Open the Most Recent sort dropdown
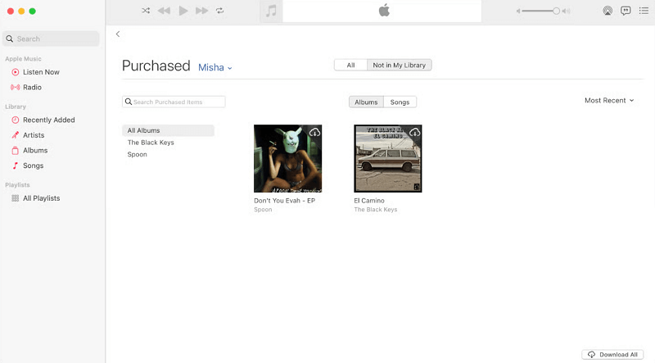Viewport: 655px width, 363px height. 609,100
